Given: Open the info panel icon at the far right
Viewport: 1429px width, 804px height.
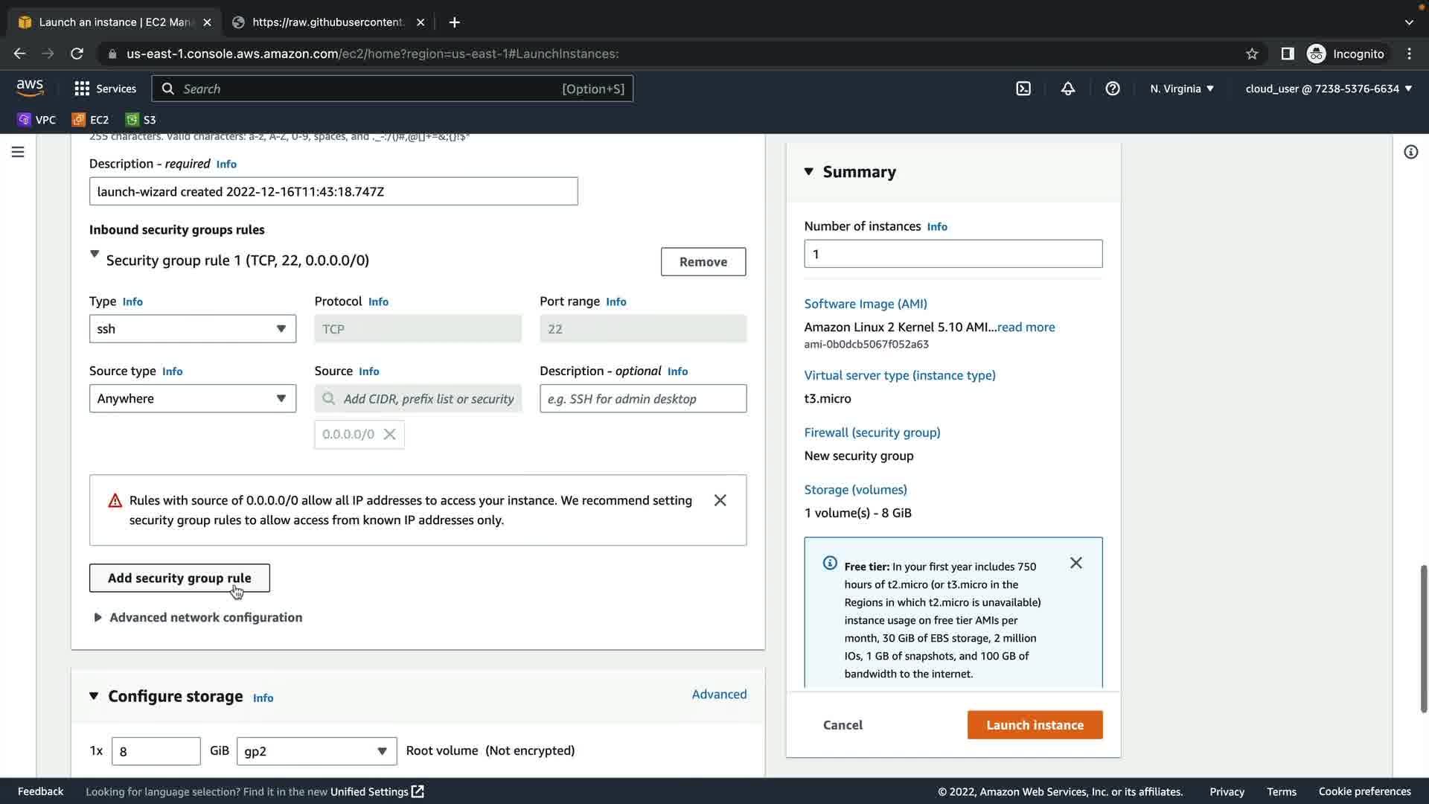Looking at the screenshot, I should point(1410,152).
